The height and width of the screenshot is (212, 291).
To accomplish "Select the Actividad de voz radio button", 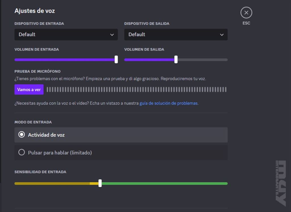I will (22, 135).
